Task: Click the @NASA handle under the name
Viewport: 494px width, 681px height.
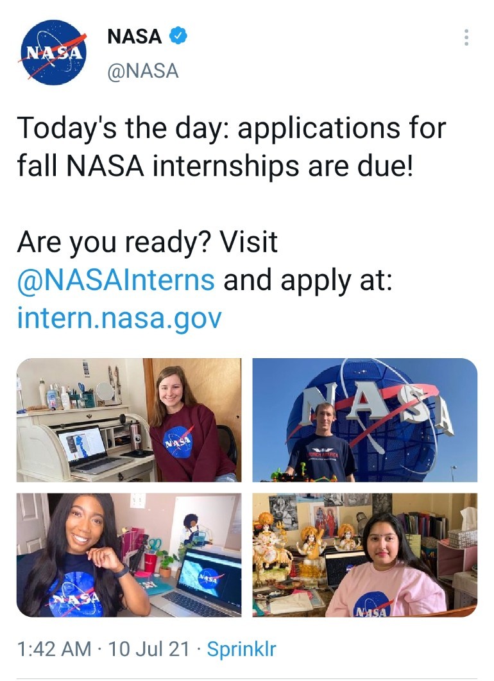Action: (x=142, y=71)
